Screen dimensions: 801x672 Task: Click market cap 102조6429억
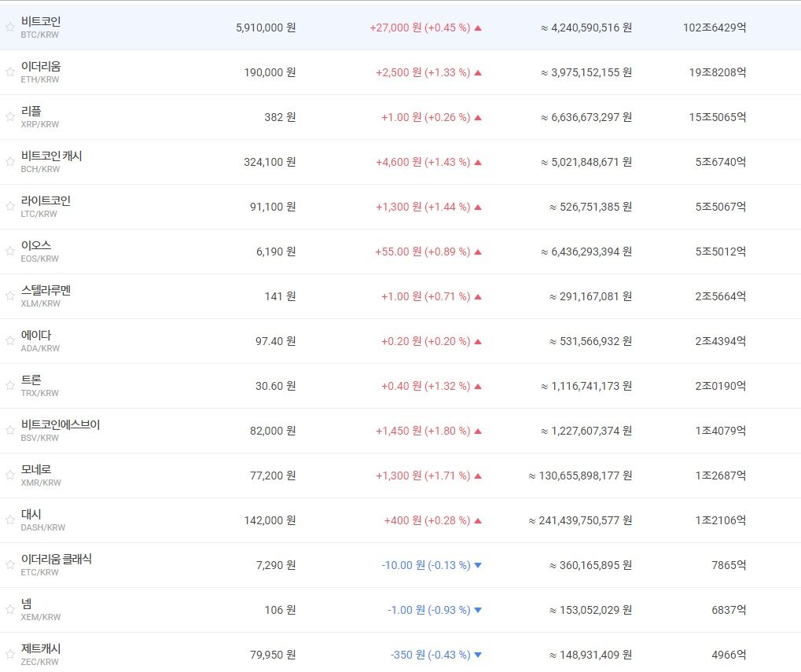[x=715, y=28]
